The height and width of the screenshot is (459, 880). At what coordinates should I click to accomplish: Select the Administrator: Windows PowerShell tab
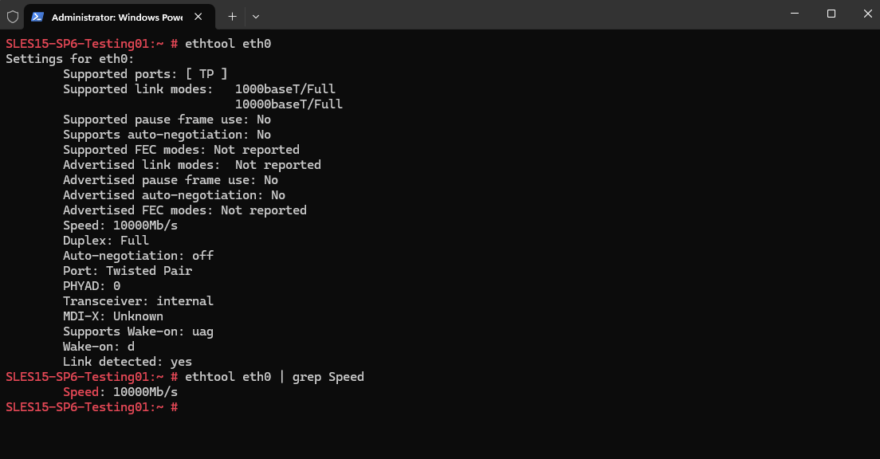pos(116,16)
